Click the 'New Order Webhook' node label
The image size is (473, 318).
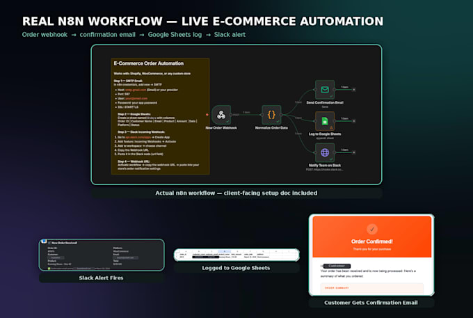[x=221, y=128]
